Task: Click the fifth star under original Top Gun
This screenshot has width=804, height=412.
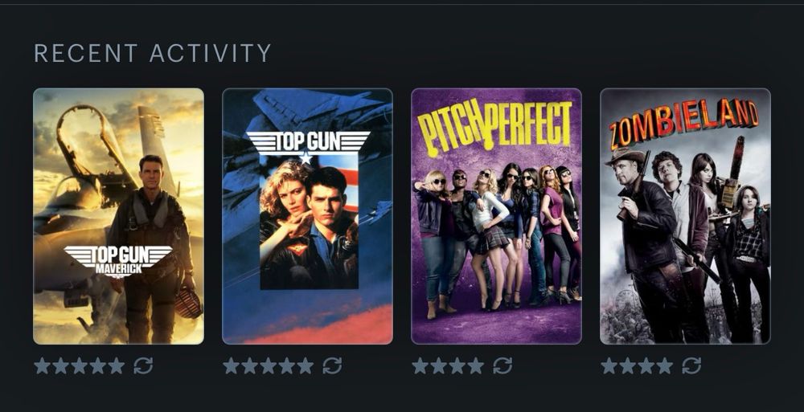Action: tap(306, 366)
